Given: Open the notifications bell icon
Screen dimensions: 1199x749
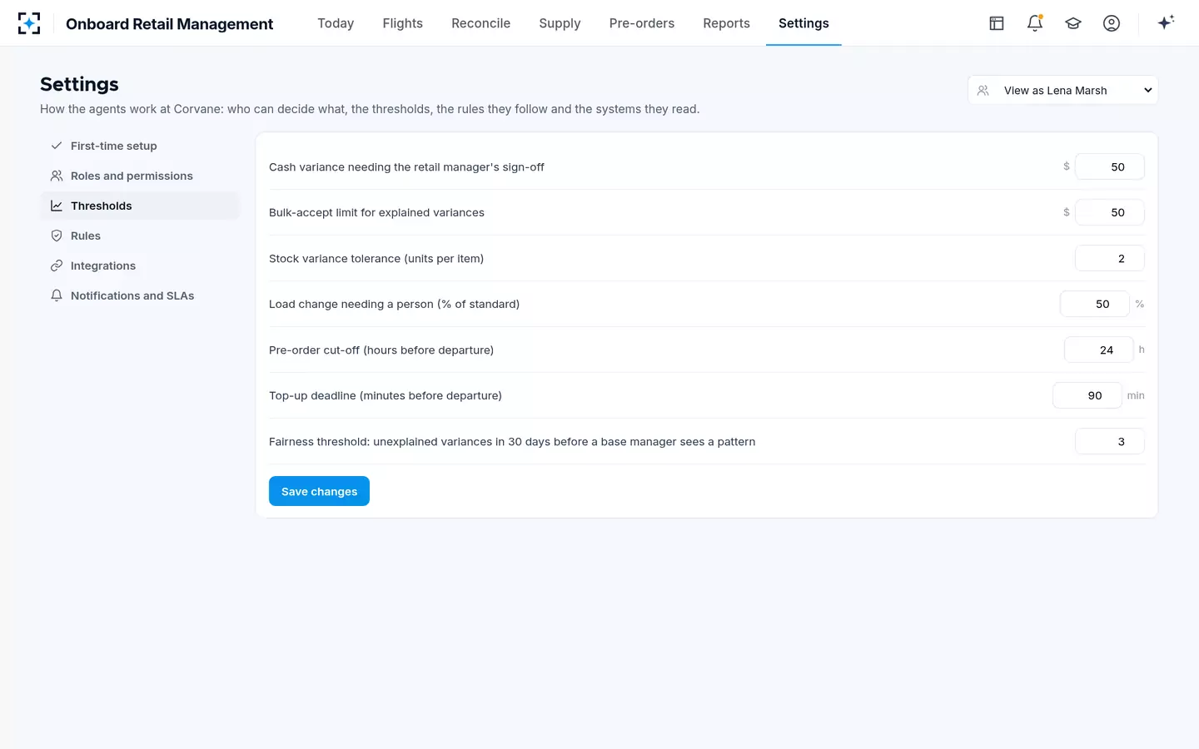Looking at the screenshot, I should pos(1035,23).
